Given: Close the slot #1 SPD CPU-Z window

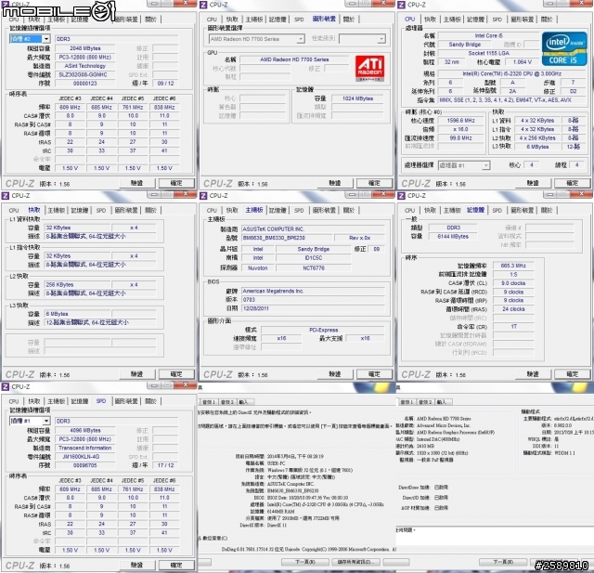Looking at the screenshot, I should 186,385.
